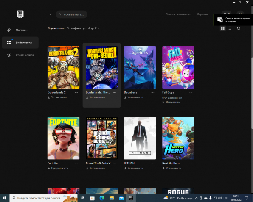Screen dimensions: 253x202
Task: Click the store search field
Action: pos(71,14)
